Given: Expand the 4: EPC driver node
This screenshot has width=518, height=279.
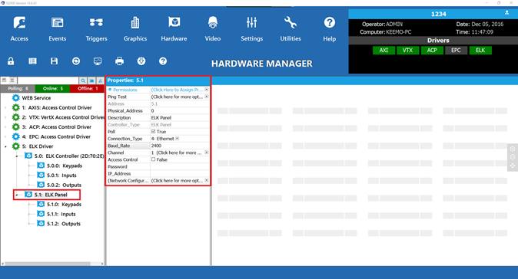Looking at the screenshot, I should [x=5, y=136].
